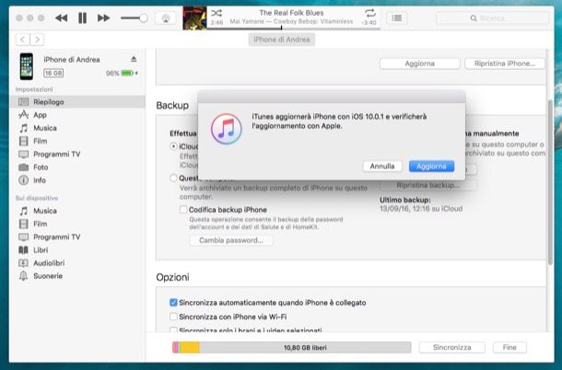Screen dimensions: 562x370
Task: Click the album artwork thumbnail
Action: click(194, 17)
